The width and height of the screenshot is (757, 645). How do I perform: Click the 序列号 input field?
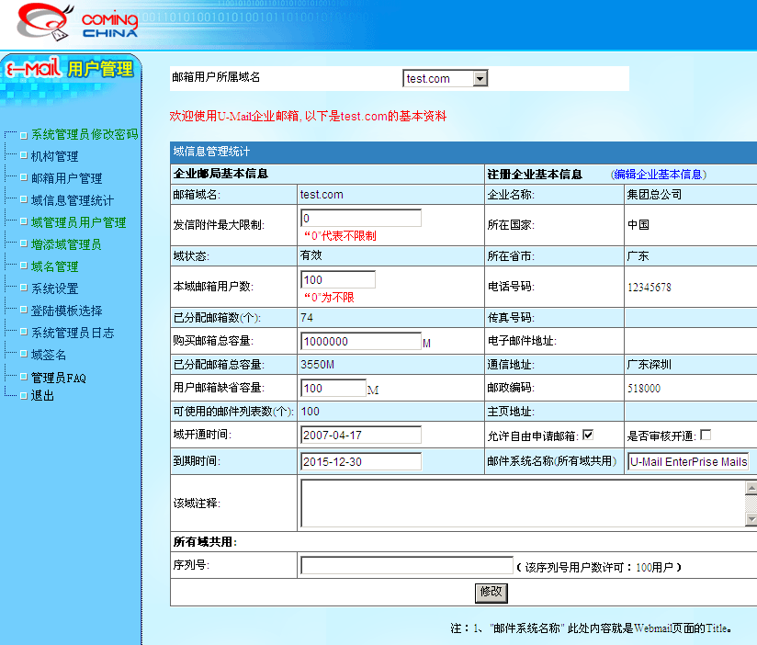point(406,566)
